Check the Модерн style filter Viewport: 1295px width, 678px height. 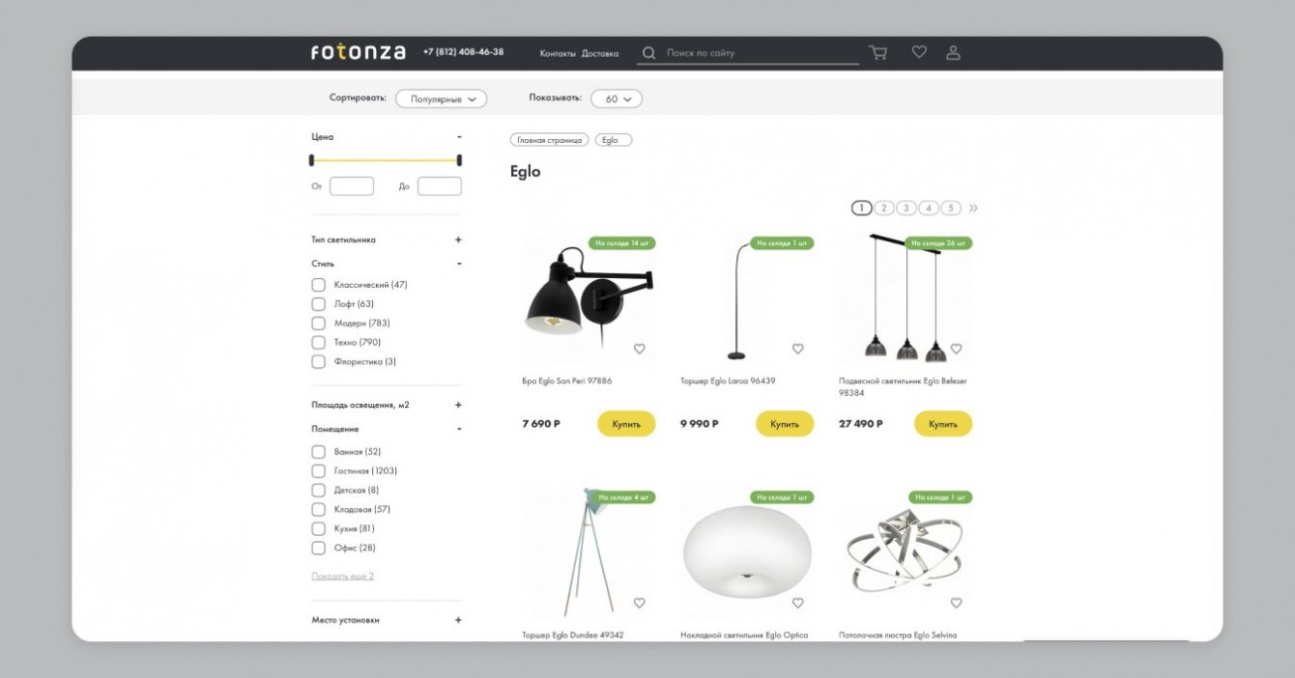point(318,324)
